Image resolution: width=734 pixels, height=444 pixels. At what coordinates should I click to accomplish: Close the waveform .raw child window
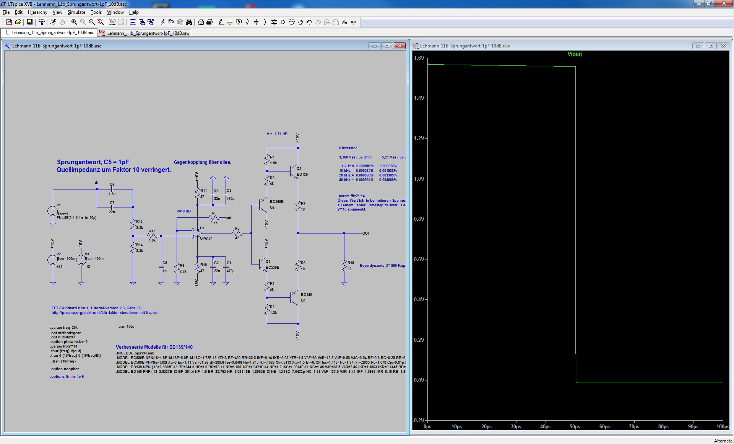tap(723, 46)
